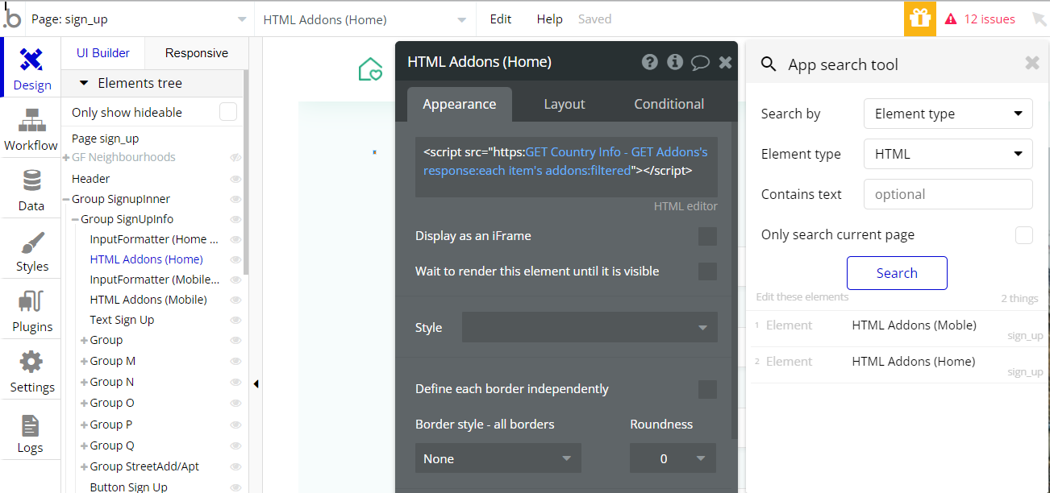Image resolution: width=1050 pixels, height=493 pixels.
Task: Open the Roundness value dropdown
Action: point(673,458)
